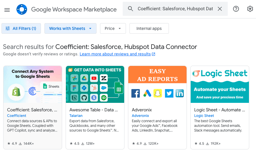Click the QuickBooks icon in Awesome Table banner
This screenshot has height=155, width=256.
pos(104,98)
